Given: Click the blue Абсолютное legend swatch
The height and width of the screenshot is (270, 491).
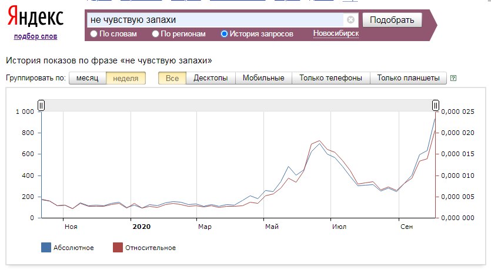Looking at the screenshot, I should tap(46, 248).
